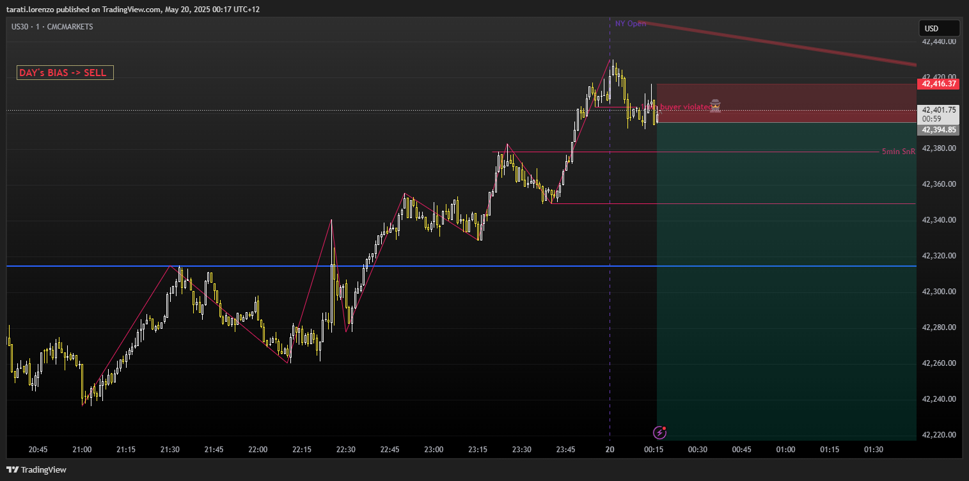969x481 pixels.
Task: Click the 23:15 time axis label
Action: click(x=478, y=450)
